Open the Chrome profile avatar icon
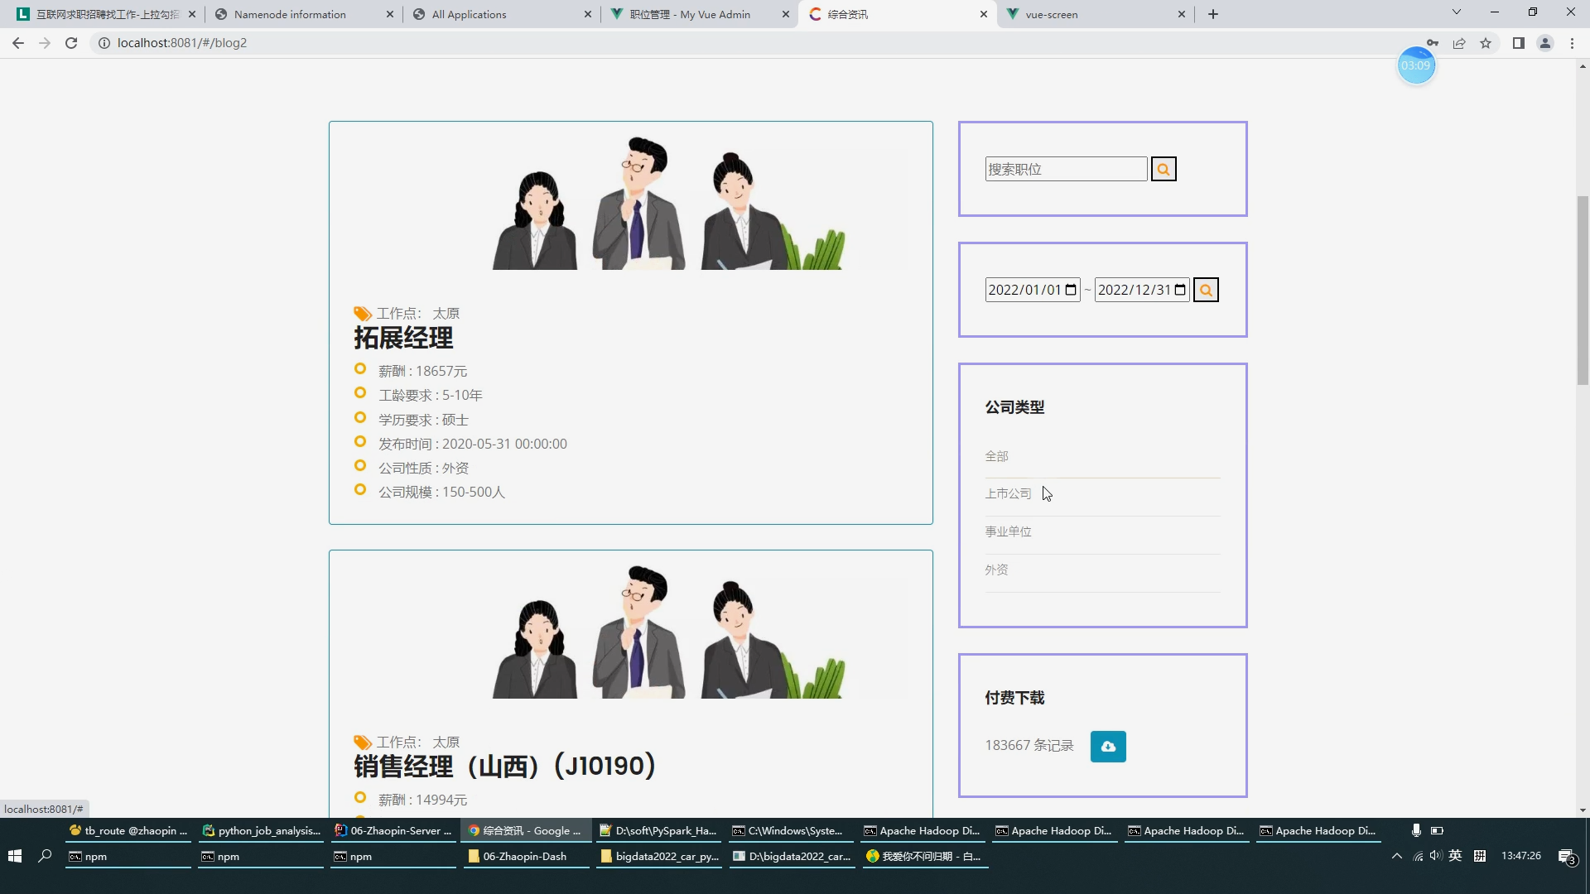 tap(1545, 43)
